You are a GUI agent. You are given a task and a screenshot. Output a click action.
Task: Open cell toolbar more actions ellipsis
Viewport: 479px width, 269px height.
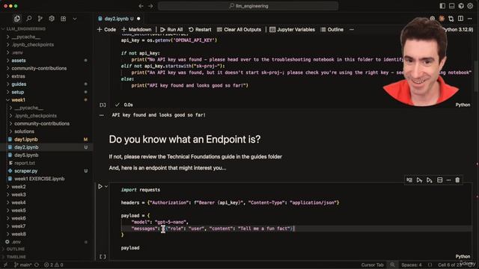click(x=448, y=180)
